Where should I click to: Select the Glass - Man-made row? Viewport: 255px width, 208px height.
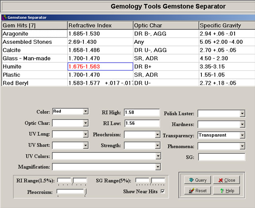click(x=35, y=58)
